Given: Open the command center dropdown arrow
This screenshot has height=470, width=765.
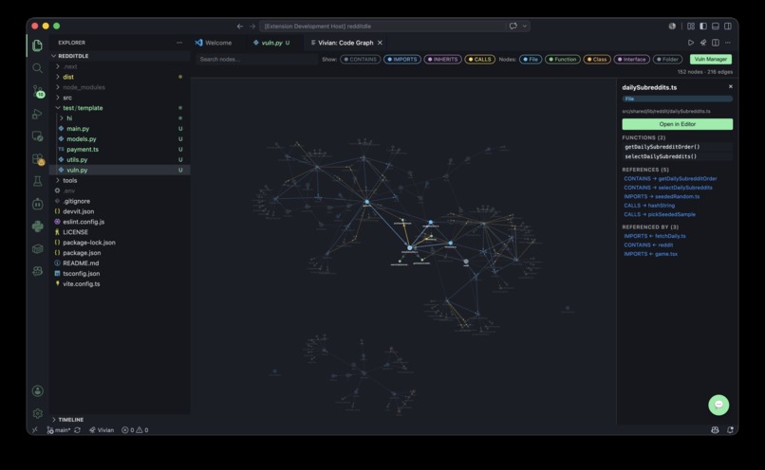Looking at the screenshot, I should pyautogui.click(x=525, y=27).
